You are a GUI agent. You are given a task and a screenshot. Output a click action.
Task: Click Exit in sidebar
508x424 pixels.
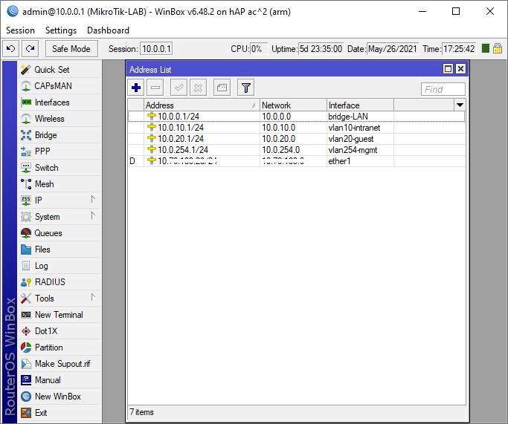click(x=60, y=413)
